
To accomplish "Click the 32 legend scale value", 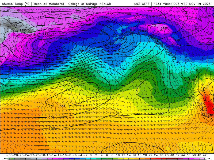I will 178,155.
